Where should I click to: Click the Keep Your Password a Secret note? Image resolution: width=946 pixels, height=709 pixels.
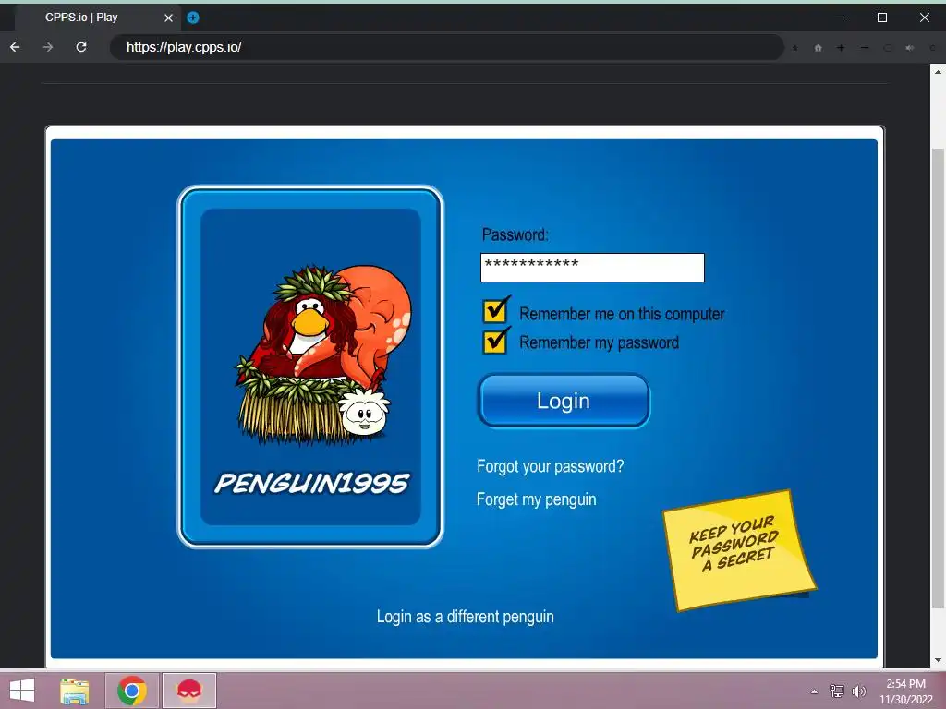[740, 550]
